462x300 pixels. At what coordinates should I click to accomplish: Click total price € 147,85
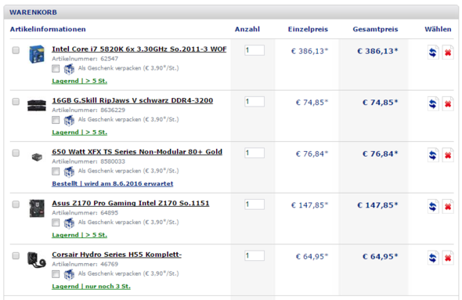point(377,205)
